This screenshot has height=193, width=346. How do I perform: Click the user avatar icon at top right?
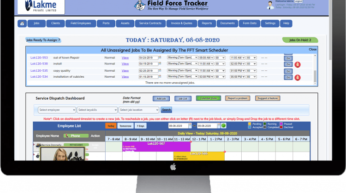(x=270, y=5)
